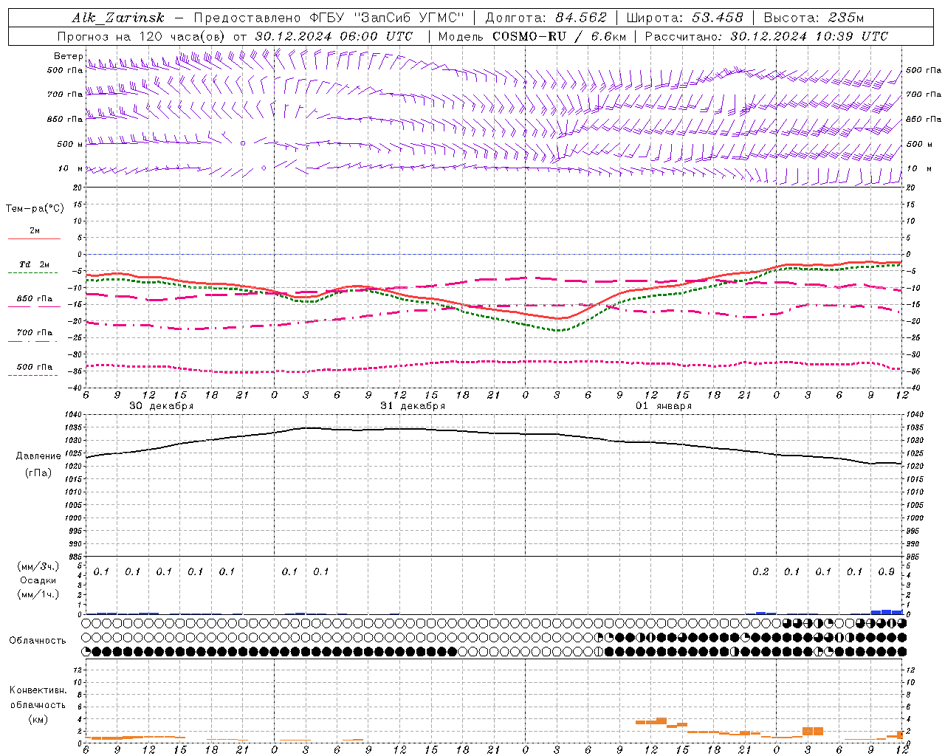Click the 01 января date label

tap(664, 406)
